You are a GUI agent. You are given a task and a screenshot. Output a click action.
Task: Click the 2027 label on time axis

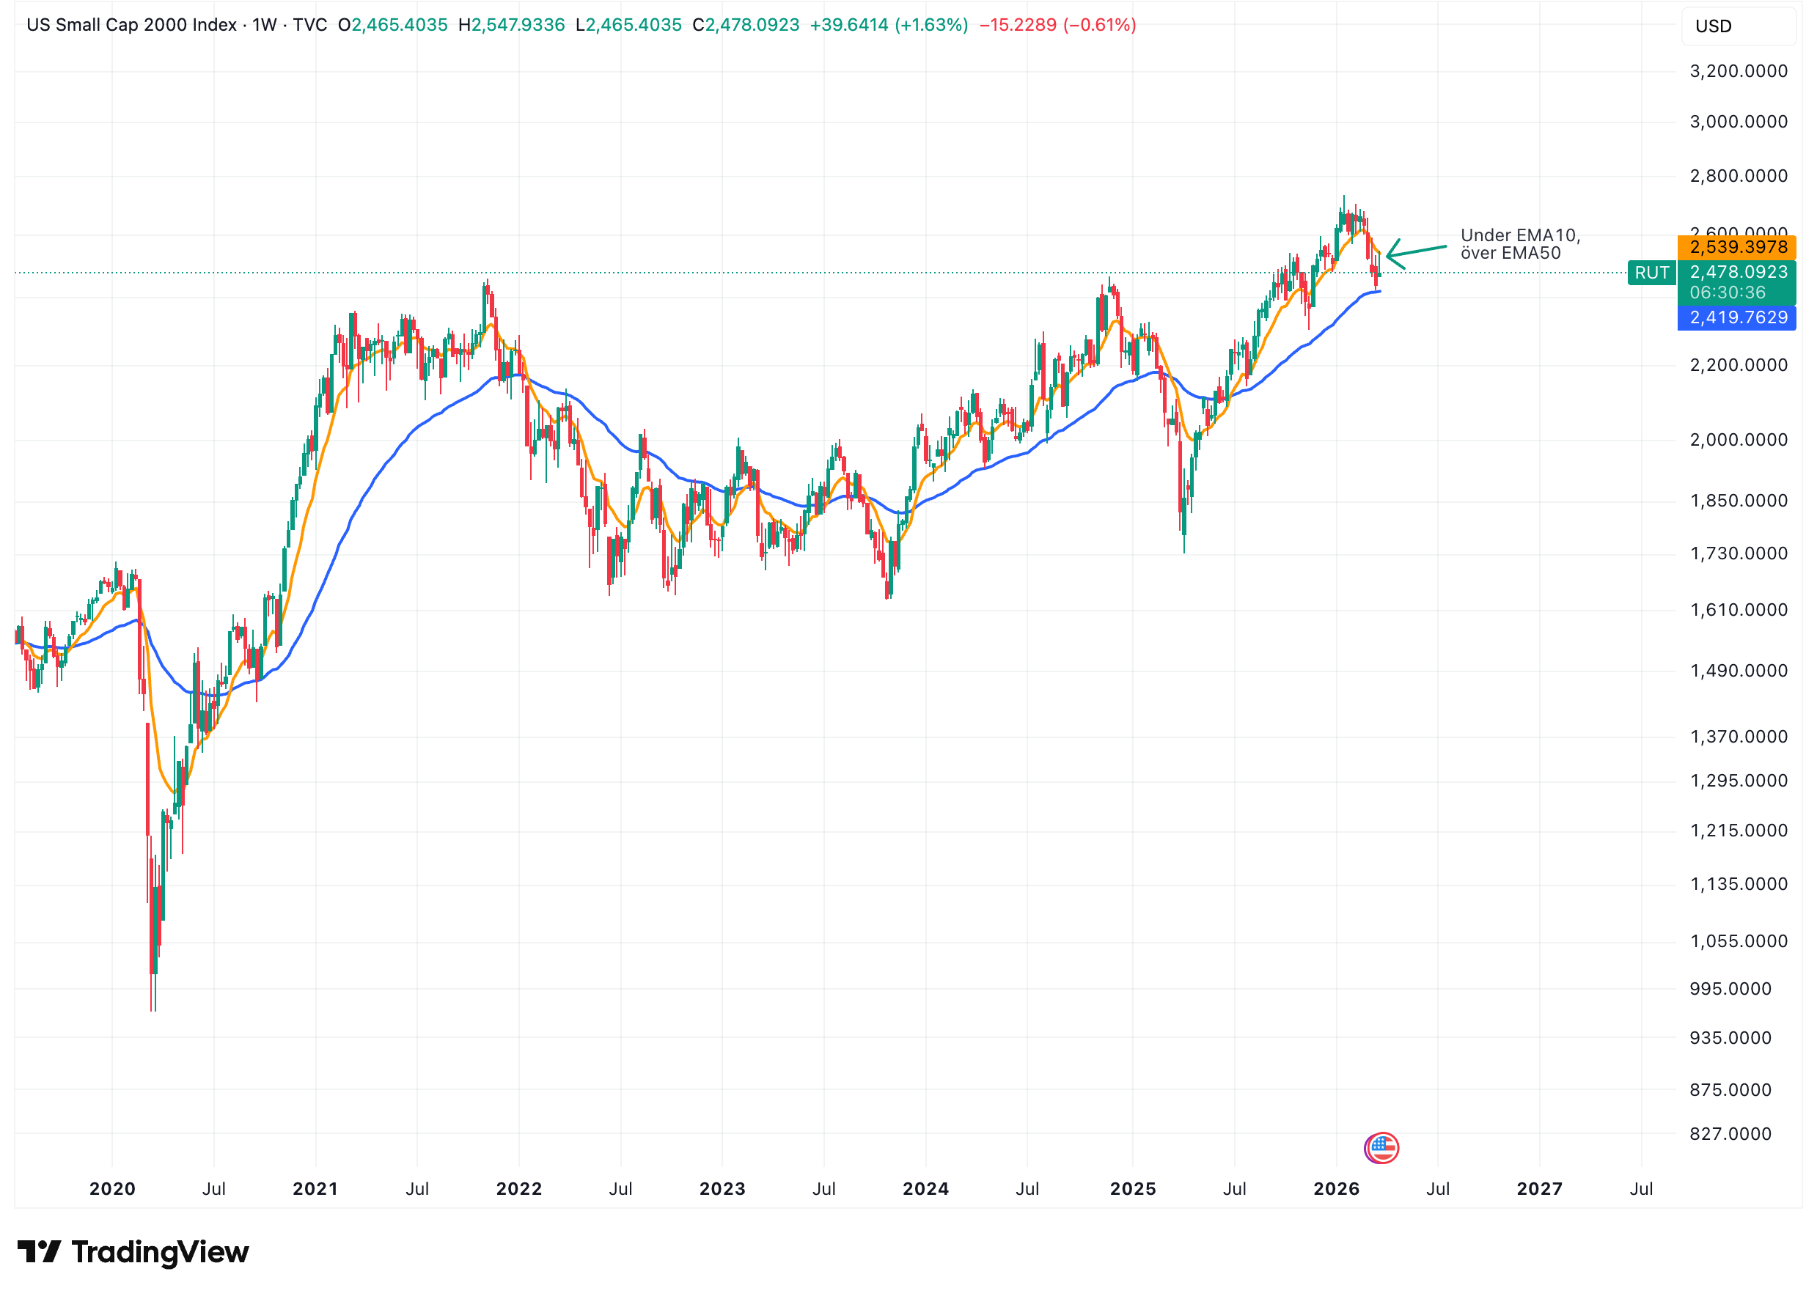1540,1189
